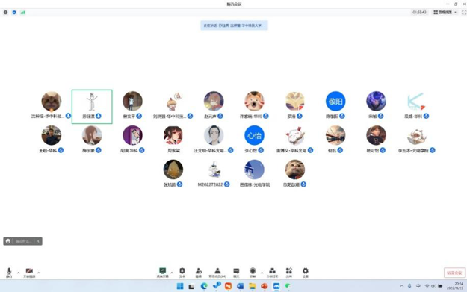Toggle the meeting Record button
The width and height of the screenshot is (467, 292).
tap(253, 272)
